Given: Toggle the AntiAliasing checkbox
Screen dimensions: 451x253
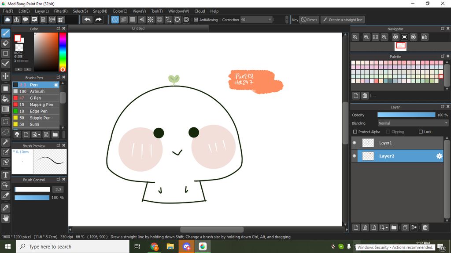Looking at the screenshot, I should (x=196, y=20).
